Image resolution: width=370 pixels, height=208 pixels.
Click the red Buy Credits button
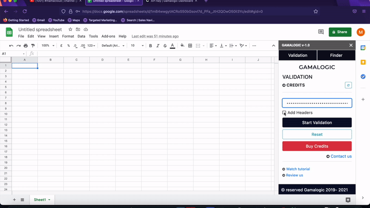click(317, 146)
